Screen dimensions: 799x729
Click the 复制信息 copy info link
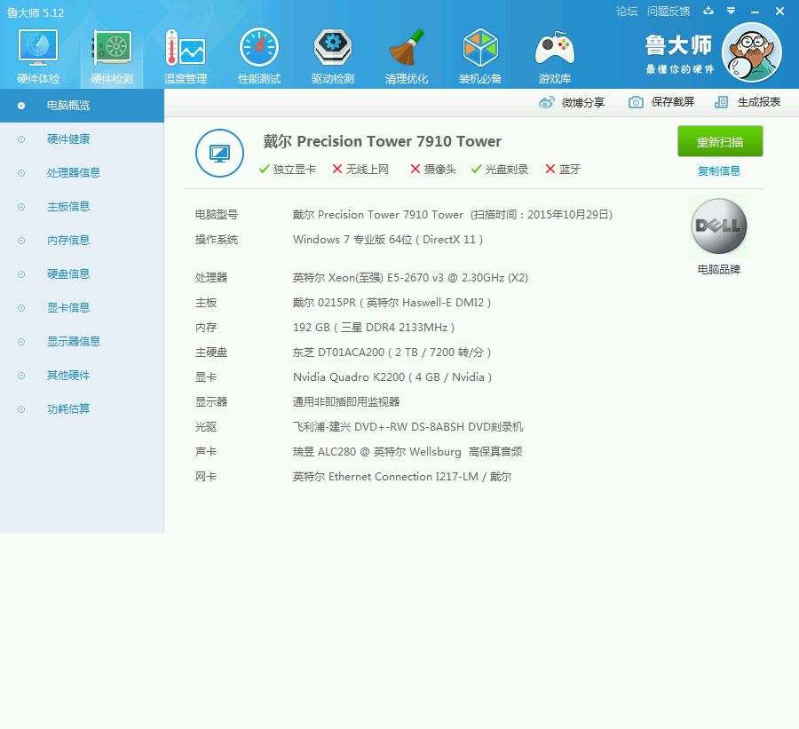point(719,170)
